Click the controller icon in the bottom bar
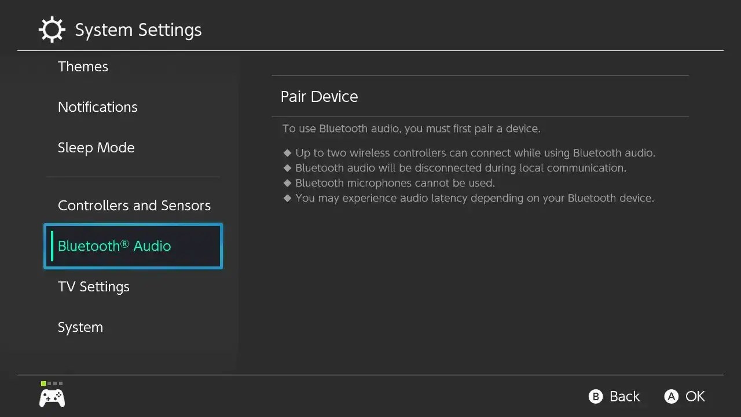Image resolution: width=741 pixels, height=417 pixels. pos(52,397)
